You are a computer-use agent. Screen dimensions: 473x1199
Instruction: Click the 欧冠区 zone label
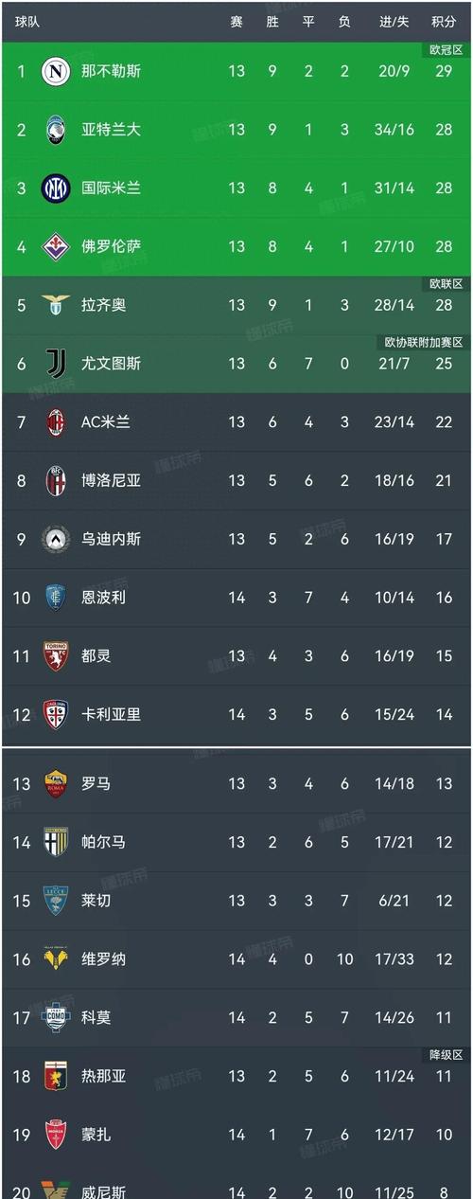click(x=444, y=50)
